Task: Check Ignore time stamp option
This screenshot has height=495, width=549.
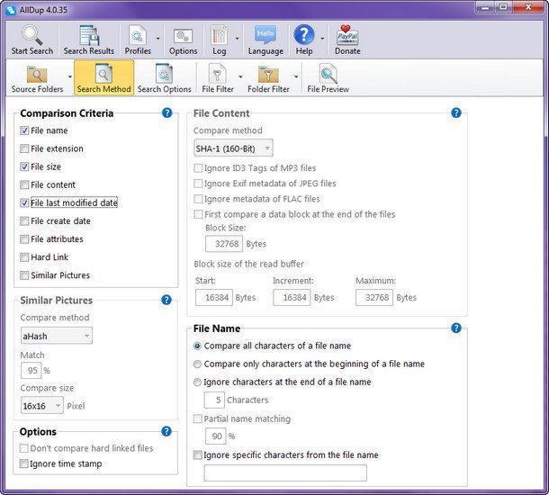Action: [x=23, y=463]
